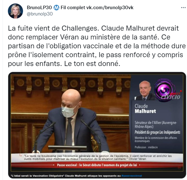This screenshot has height=180, width=187.
Task: Click the Claude Malhuret name heading
Action: tap(145, 109)
